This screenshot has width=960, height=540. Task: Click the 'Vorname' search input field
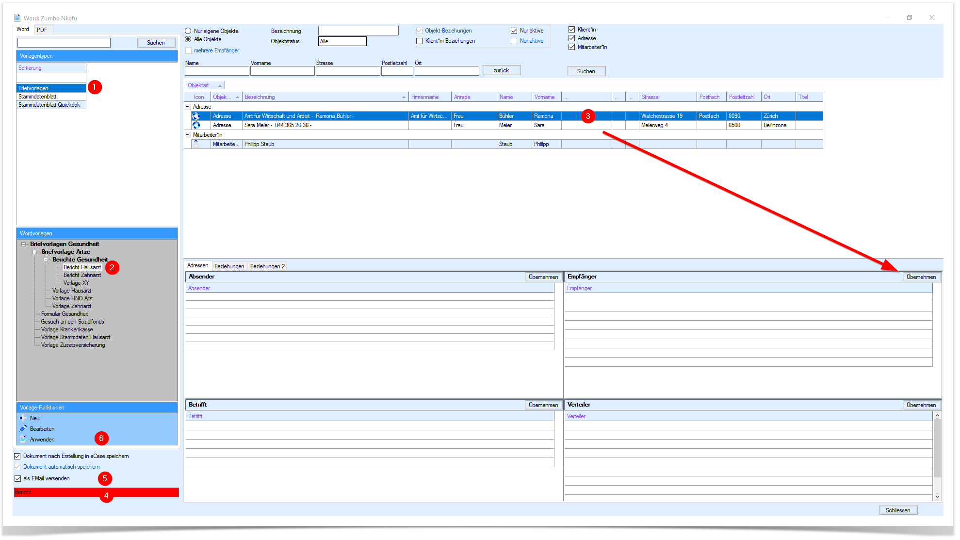pyautogui.click(x=282, y=71)
